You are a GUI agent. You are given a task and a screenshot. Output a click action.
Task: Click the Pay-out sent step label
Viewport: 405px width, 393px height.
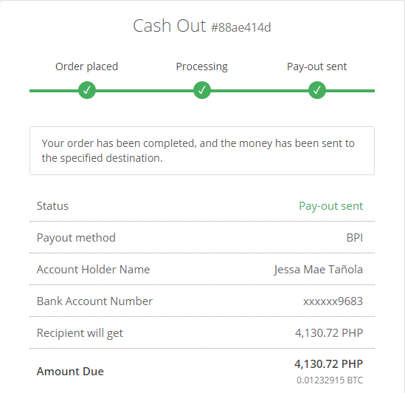click(x=316, y=66)
